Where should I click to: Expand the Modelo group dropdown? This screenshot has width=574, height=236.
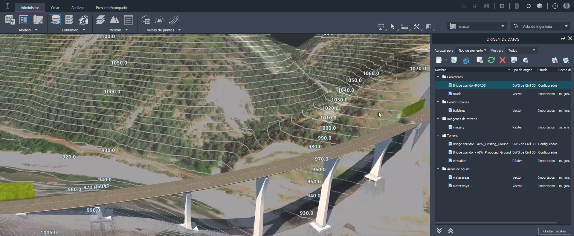click(36, 30)
